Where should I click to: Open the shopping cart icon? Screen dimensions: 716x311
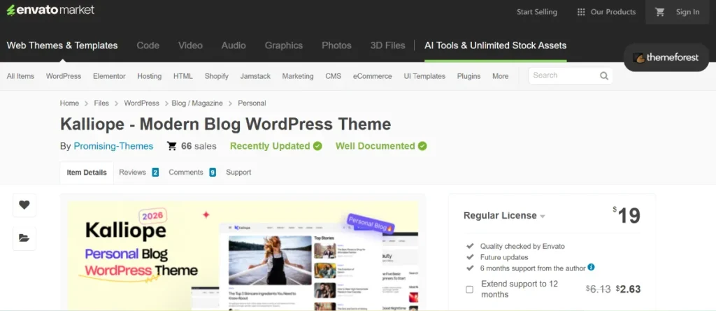(x=660, y=12)
